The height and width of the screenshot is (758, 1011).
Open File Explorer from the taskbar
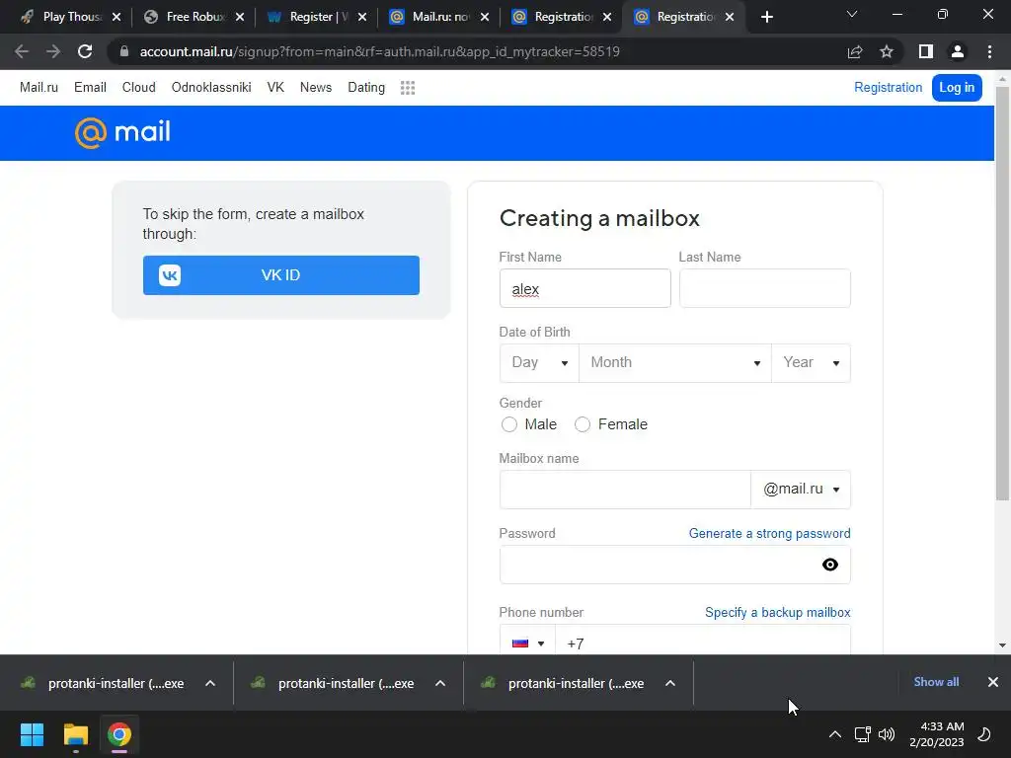coord(75,734)
